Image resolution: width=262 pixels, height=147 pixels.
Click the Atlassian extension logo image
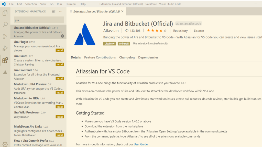pos(85,34)
